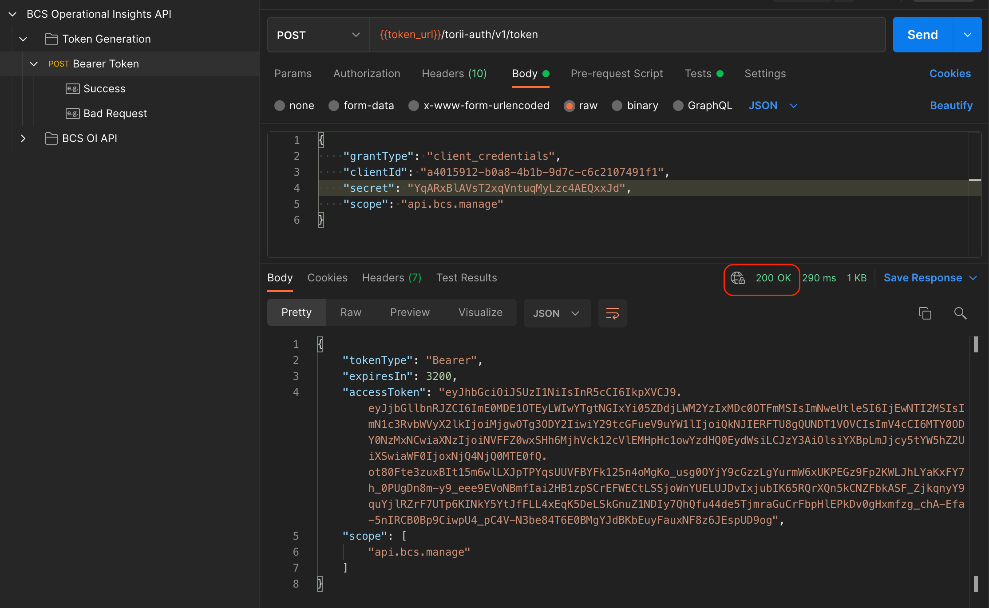Toggle the wrap lines icon
989x608 pixels.
(x=612, y=313)
